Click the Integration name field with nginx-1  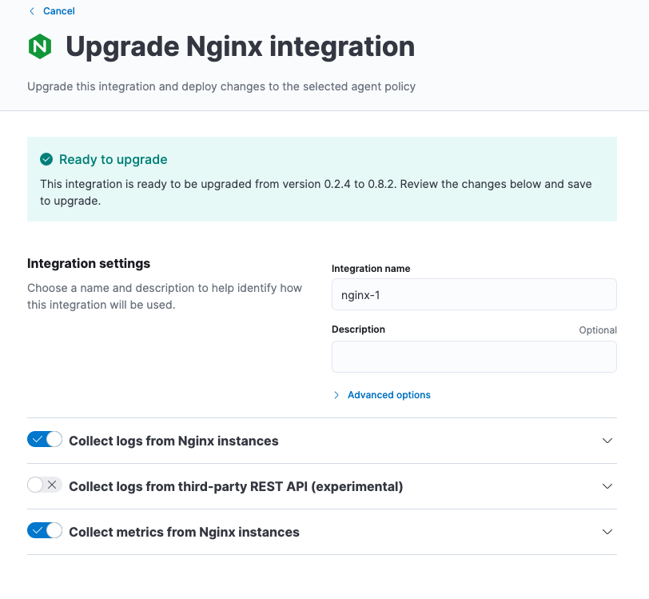474,294
